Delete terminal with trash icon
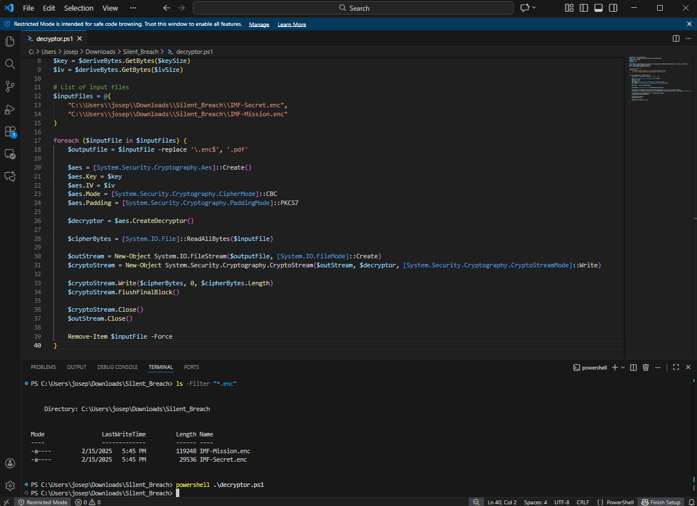697x506 pixels. [646, 367]
